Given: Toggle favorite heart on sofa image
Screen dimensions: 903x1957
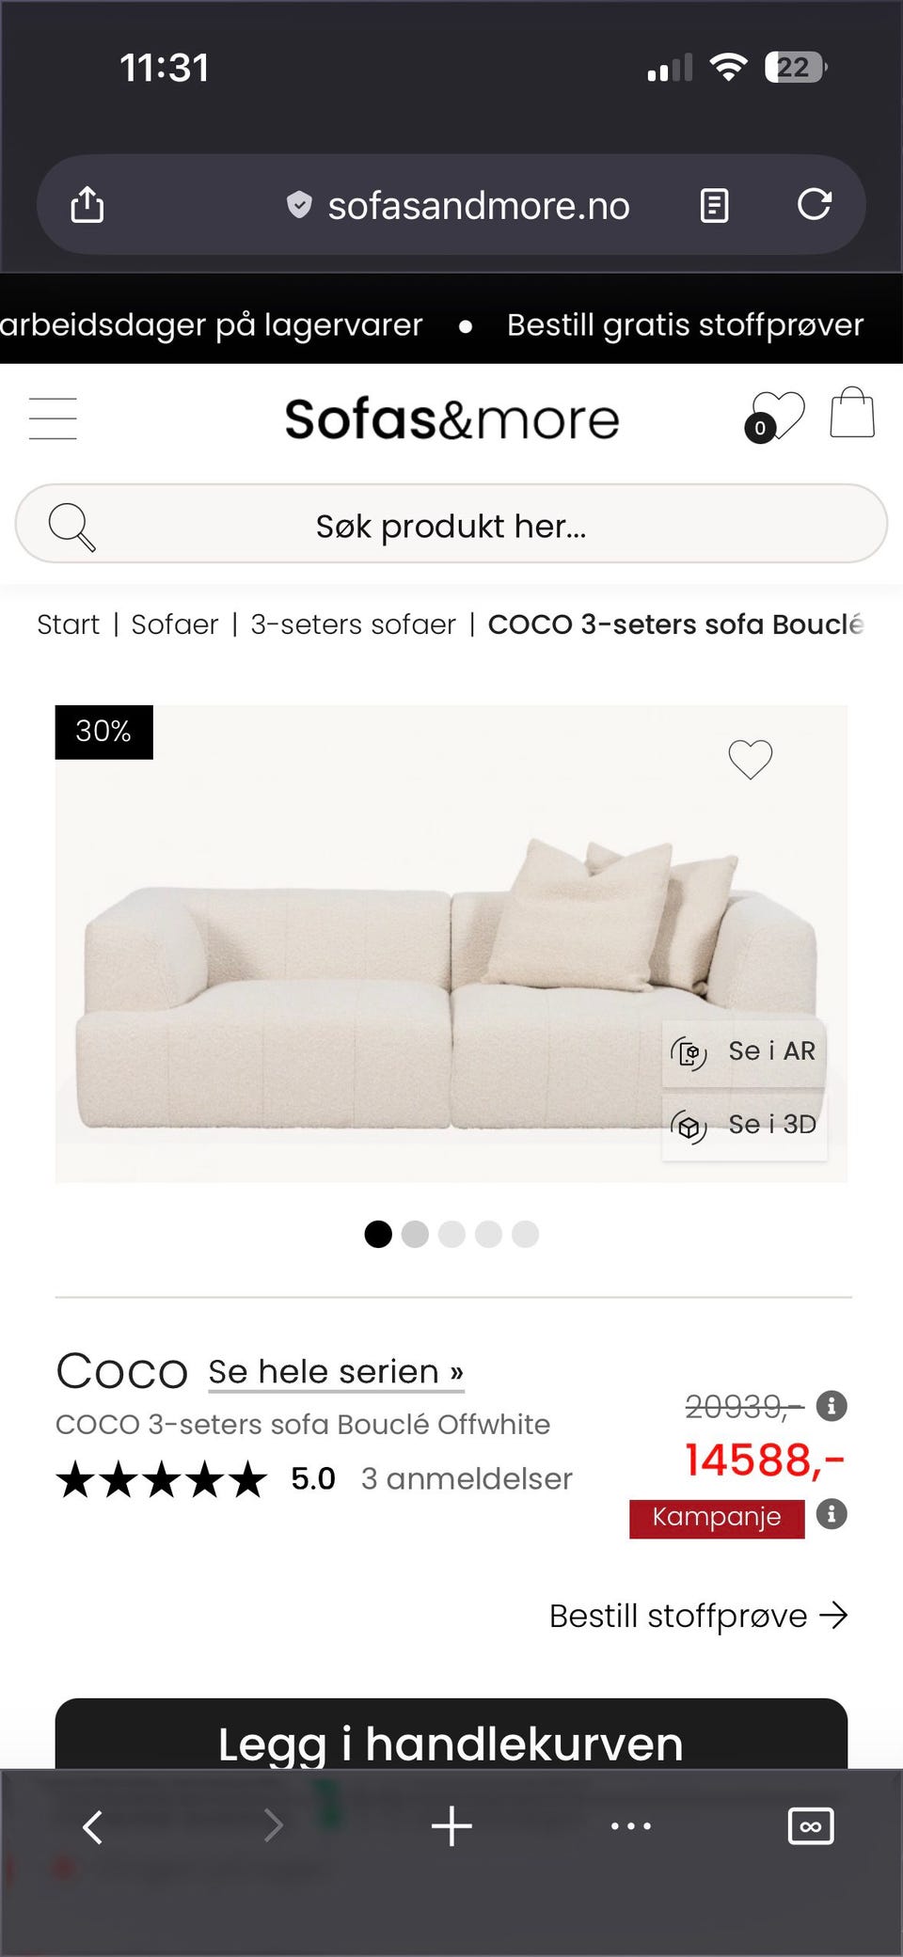Looking at the screenshot, I should point(750,759).
